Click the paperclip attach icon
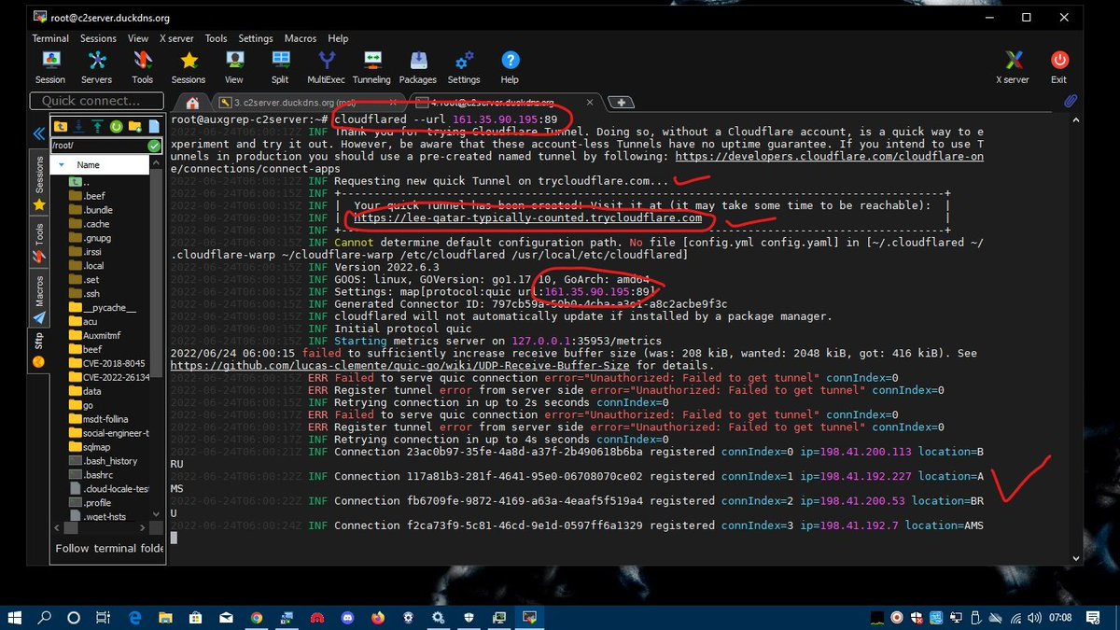Image resolution: width=1120 pixels, height=630 pixels. 1071,100
